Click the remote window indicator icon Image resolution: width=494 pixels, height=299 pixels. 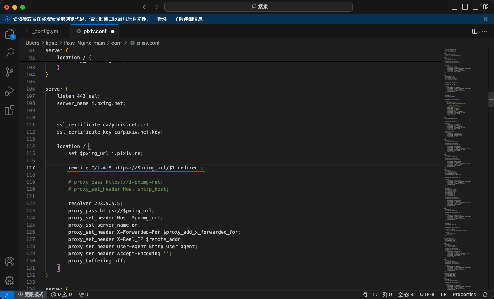7,295
